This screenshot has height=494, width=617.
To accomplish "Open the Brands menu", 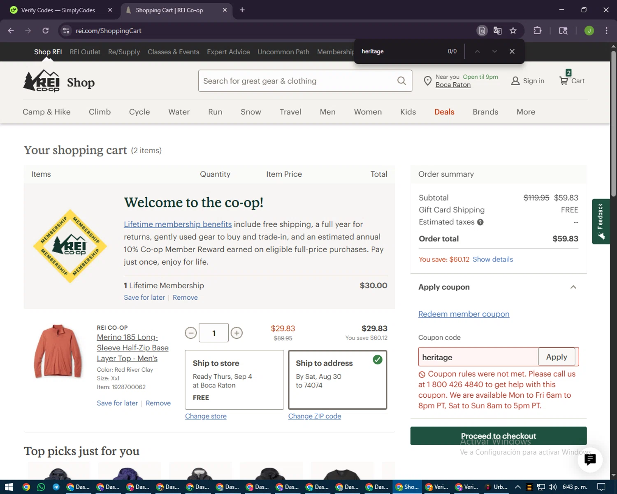I will pyautogui.click(x=485, y=112).
